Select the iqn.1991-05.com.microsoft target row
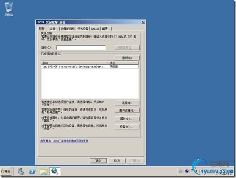Screen dimensions: 236x178 click(89, 67)
